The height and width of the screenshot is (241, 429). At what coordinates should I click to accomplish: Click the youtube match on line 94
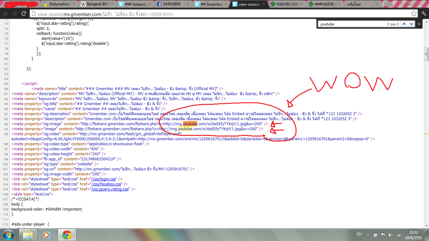(x=185, y=129)
